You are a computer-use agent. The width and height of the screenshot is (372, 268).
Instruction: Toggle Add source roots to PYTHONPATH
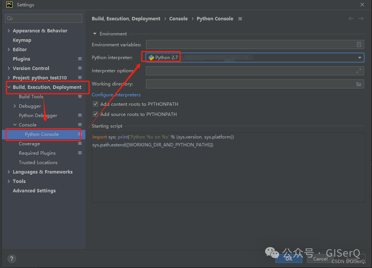click(x=96, y=114)
